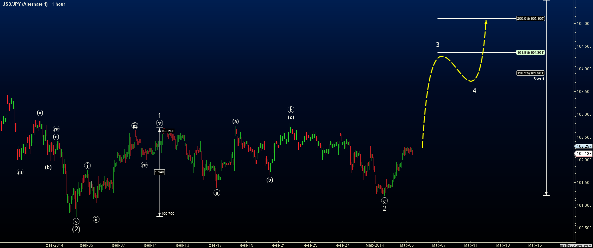Select the wave 1 label above circled v
593x248 pixels.
tap(160, 116)
